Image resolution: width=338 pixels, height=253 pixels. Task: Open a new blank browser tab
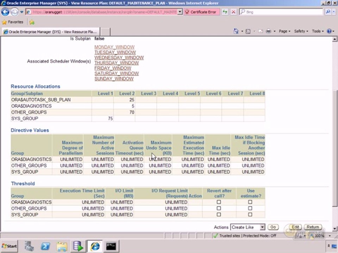tap(105, 32)
